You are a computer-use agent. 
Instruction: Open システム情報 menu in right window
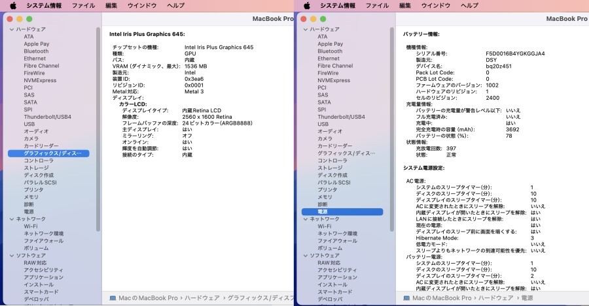(338, 6)
